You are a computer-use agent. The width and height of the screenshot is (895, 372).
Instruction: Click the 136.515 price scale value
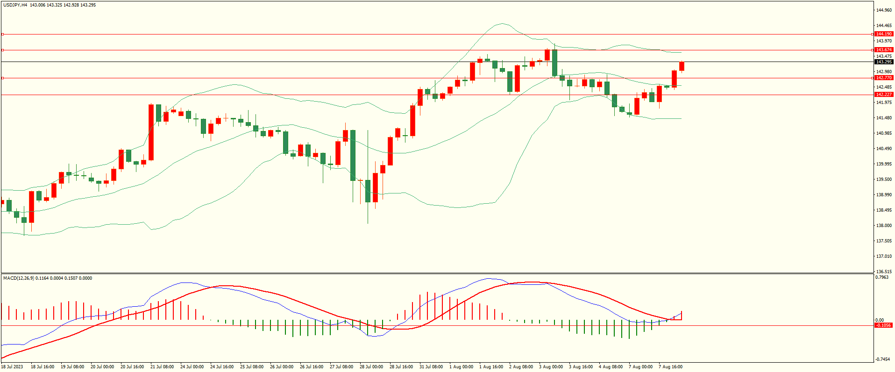tap(884, 272)
